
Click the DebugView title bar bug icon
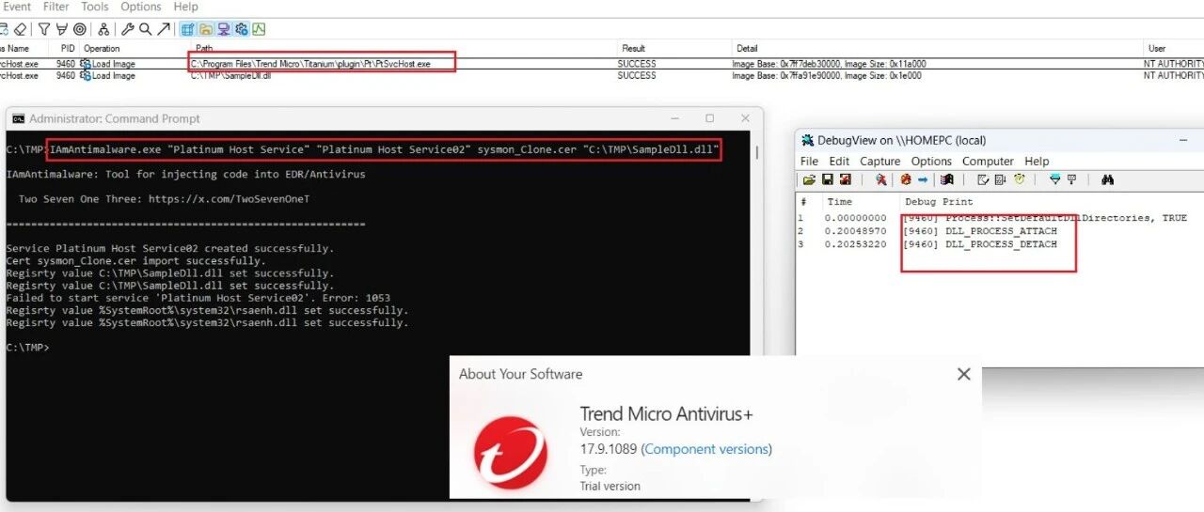point(807,140)
